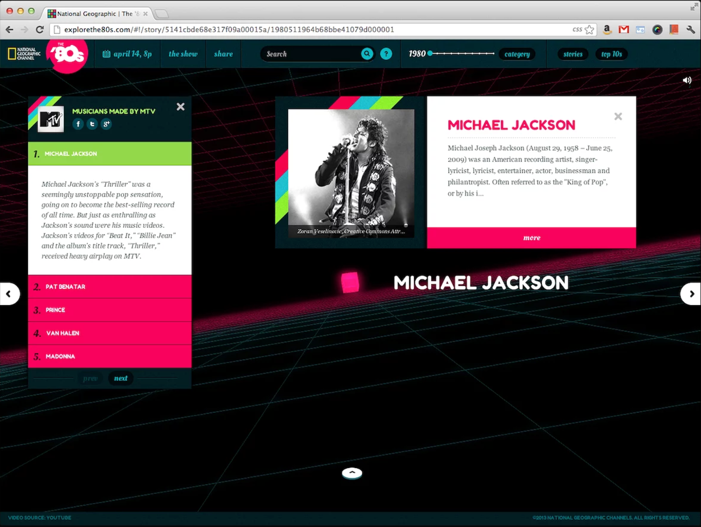Mute the sound speaker icon

click(687, 80)
